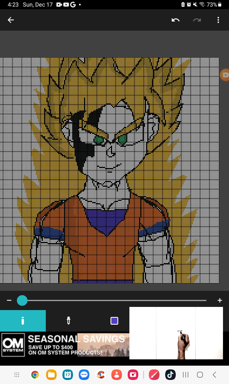
Task: Tap the YouTube notification icon in status bar
Action: pyautogui.click(x=66, y=5)
